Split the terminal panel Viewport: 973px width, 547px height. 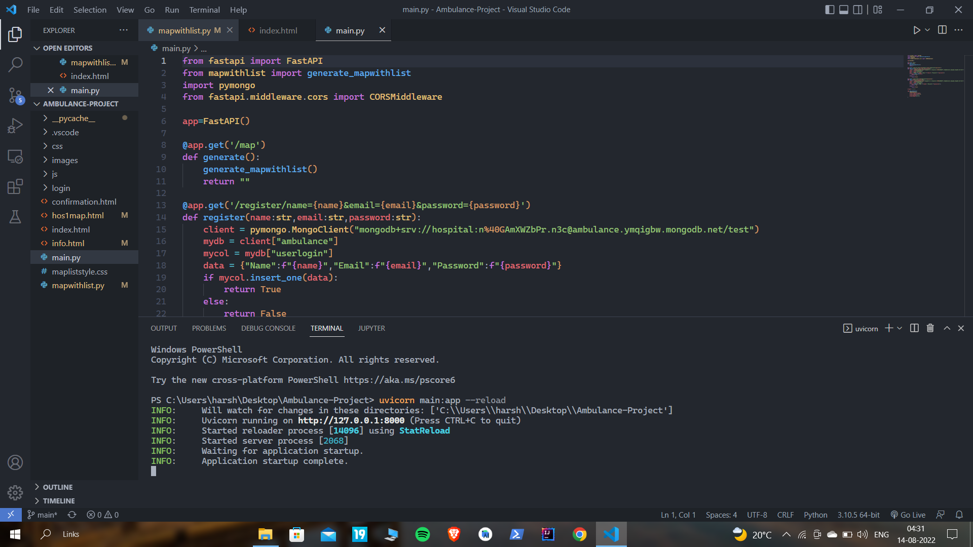[x=914, y=328]
